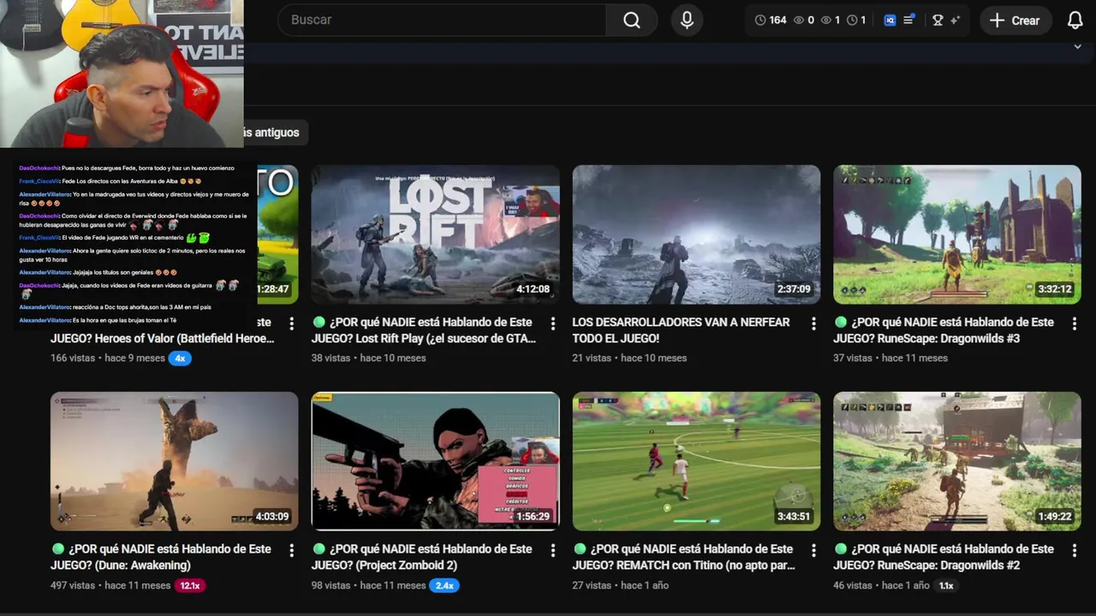Start voice search with microphone icon
This screenshot has width=1096, height=616.
(x=687, y=21)
